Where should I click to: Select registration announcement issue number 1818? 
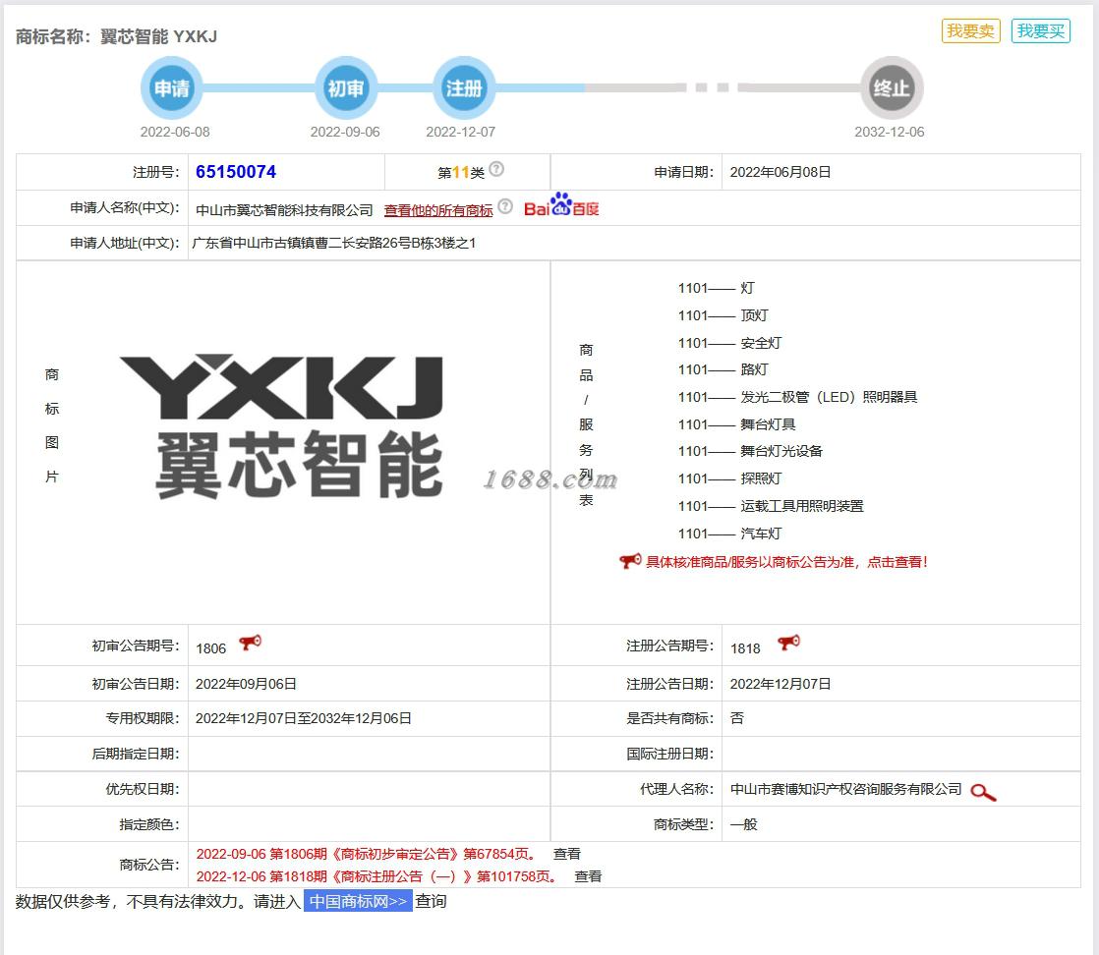[745, 648]
